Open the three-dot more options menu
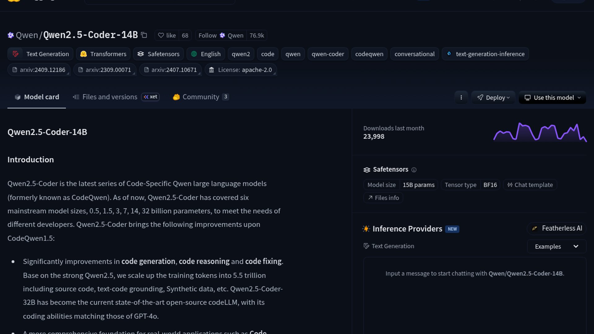 pyautogui.click(x=461, y=97)
